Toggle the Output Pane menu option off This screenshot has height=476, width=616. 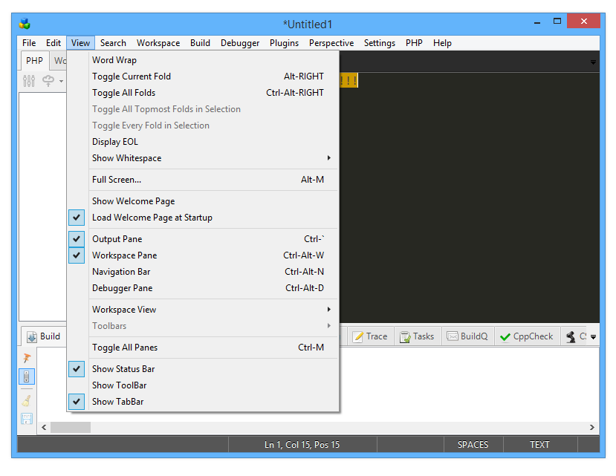(x=117, y=239)
